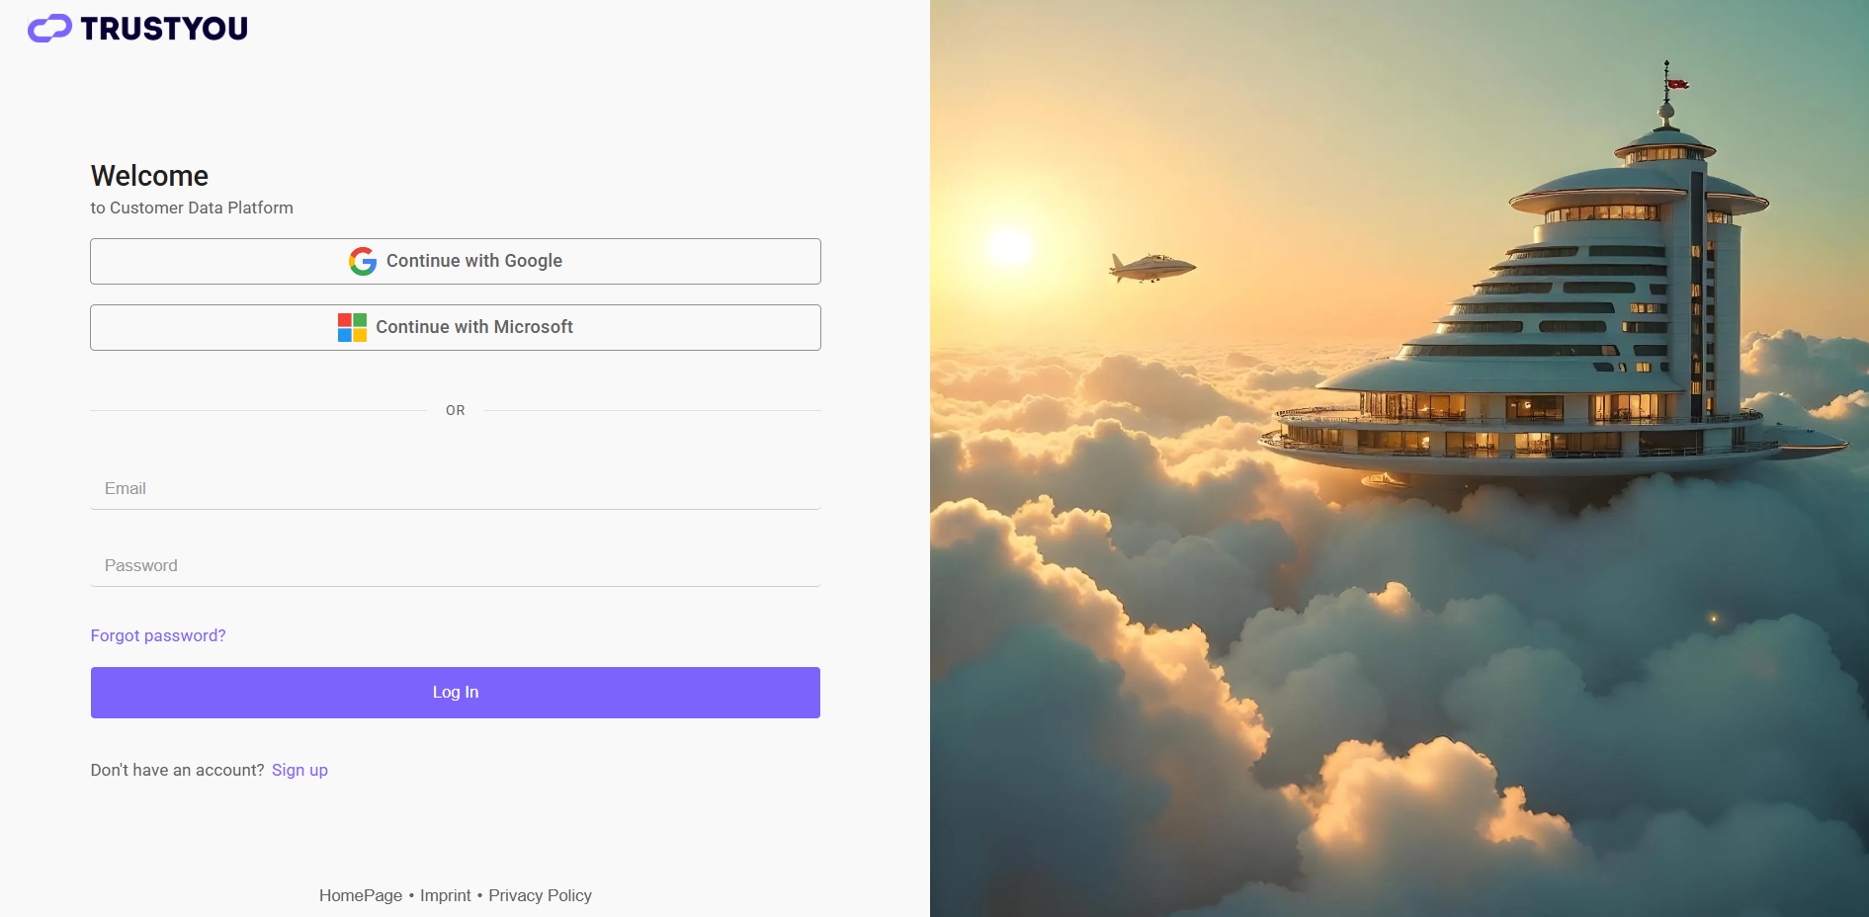
Task: Click "Don't have an account?" text
Action: [x=178, y=770]
